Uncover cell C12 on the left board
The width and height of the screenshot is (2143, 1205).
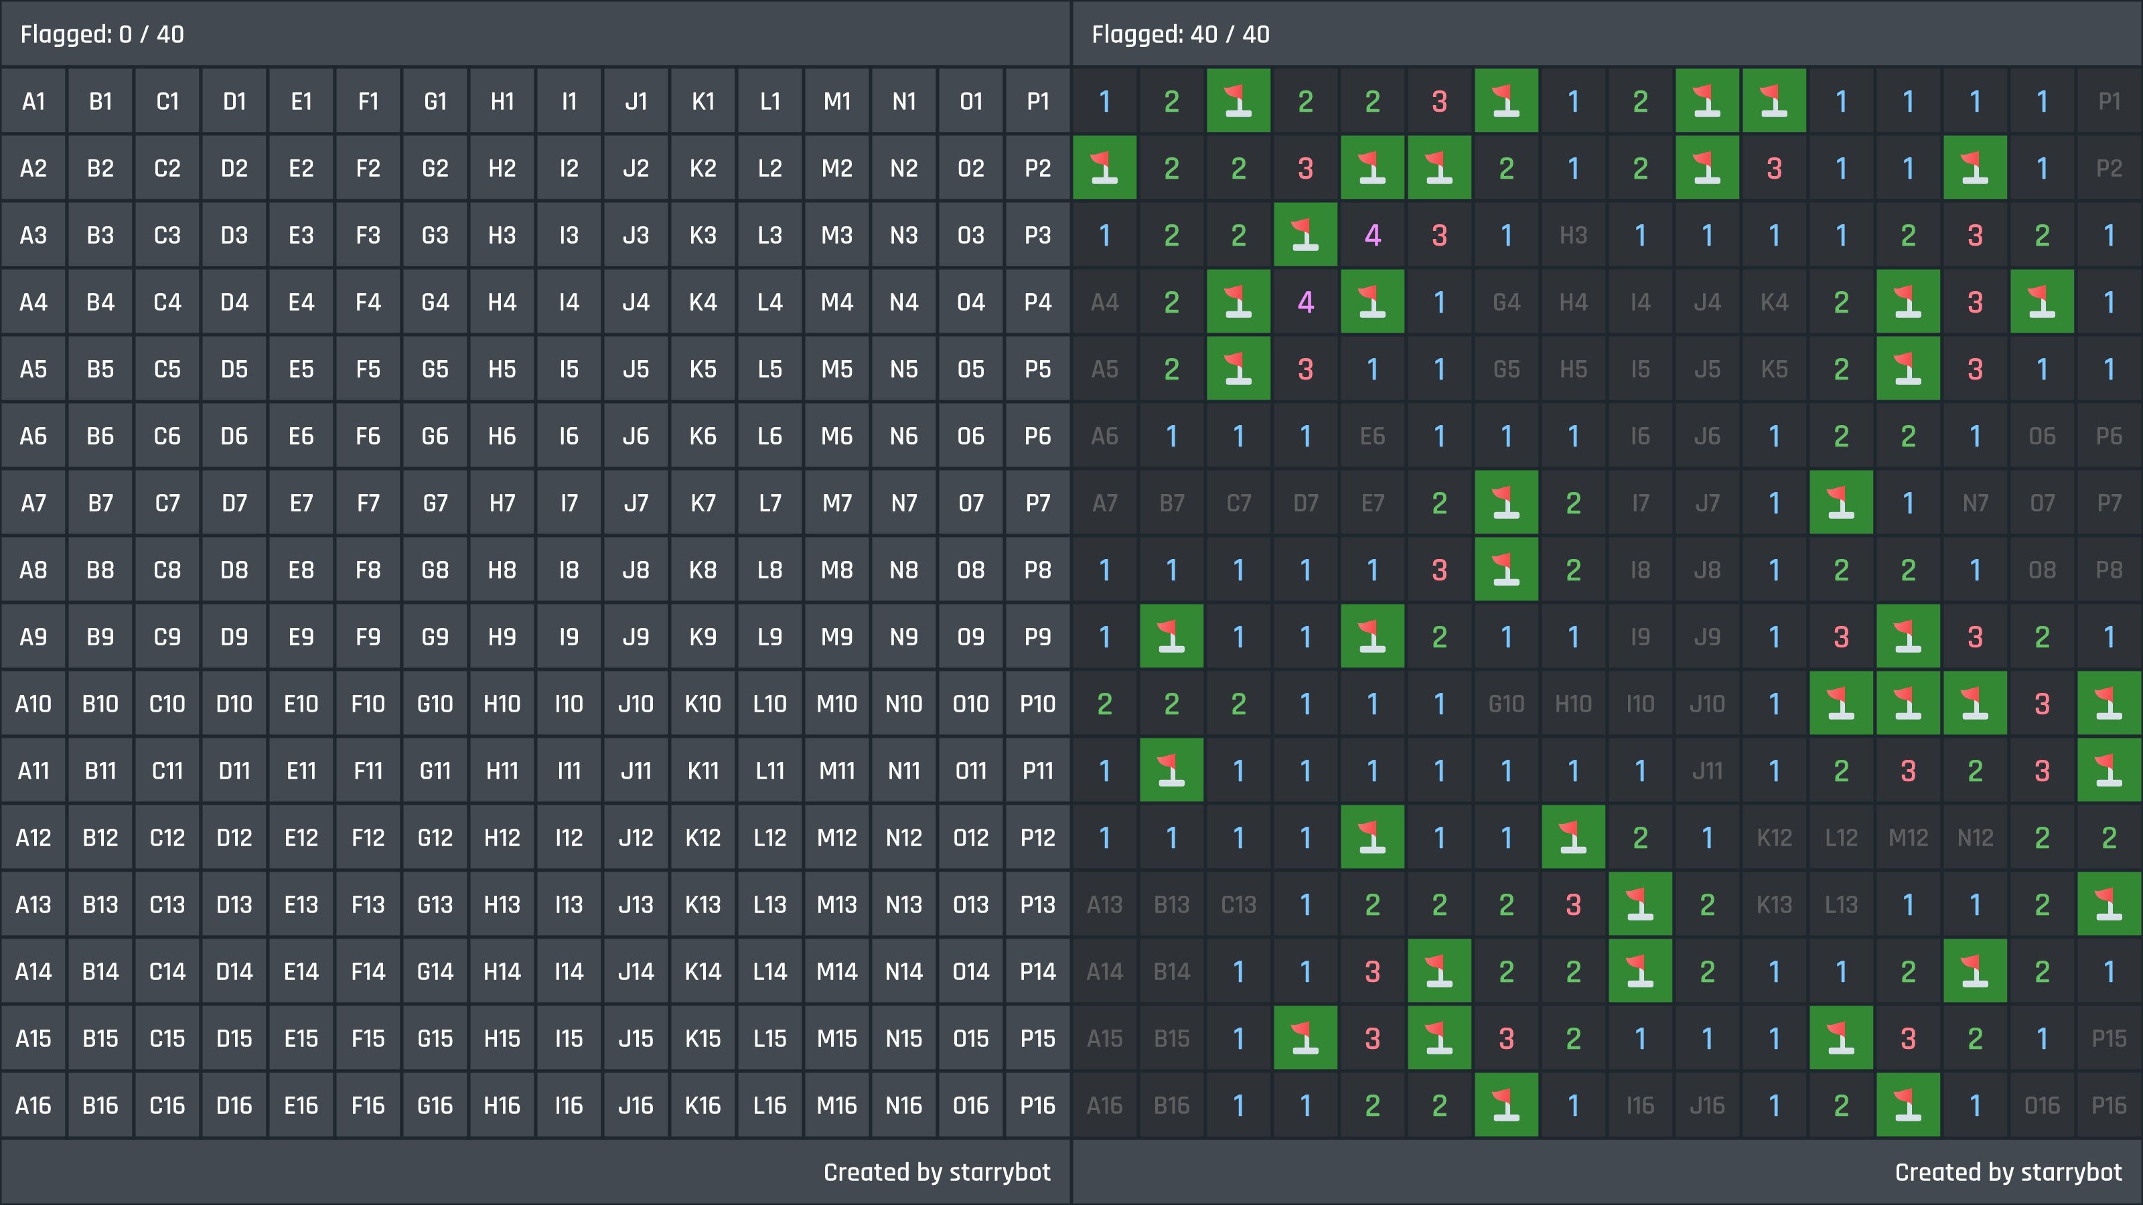click(x=167, y=837)
